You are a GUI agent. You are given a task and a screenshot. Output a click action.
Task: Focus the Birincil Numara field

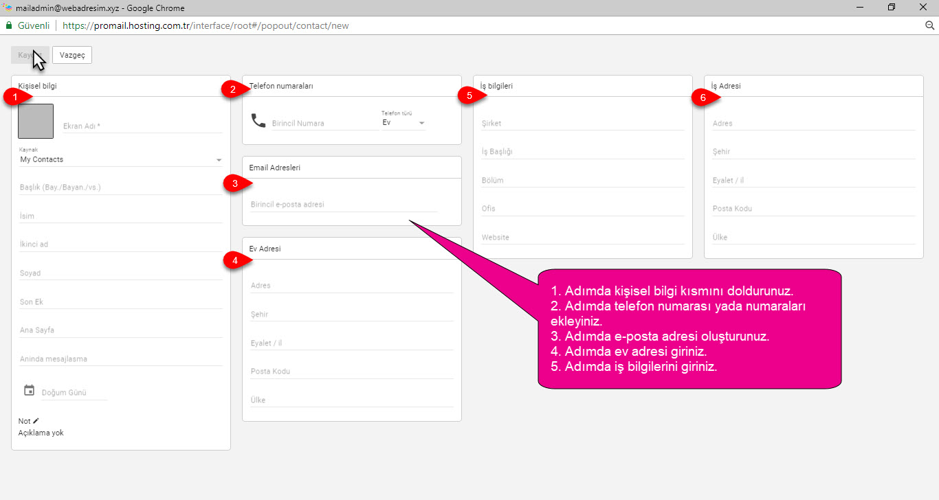click(324, 123)
